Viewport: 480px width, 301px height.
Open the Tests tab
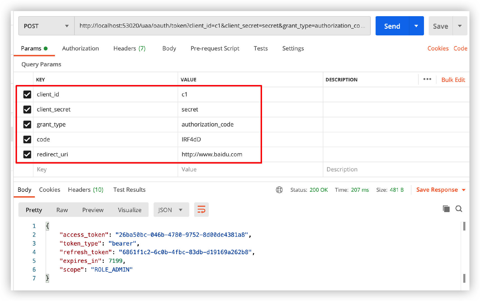tap(261, 48)
